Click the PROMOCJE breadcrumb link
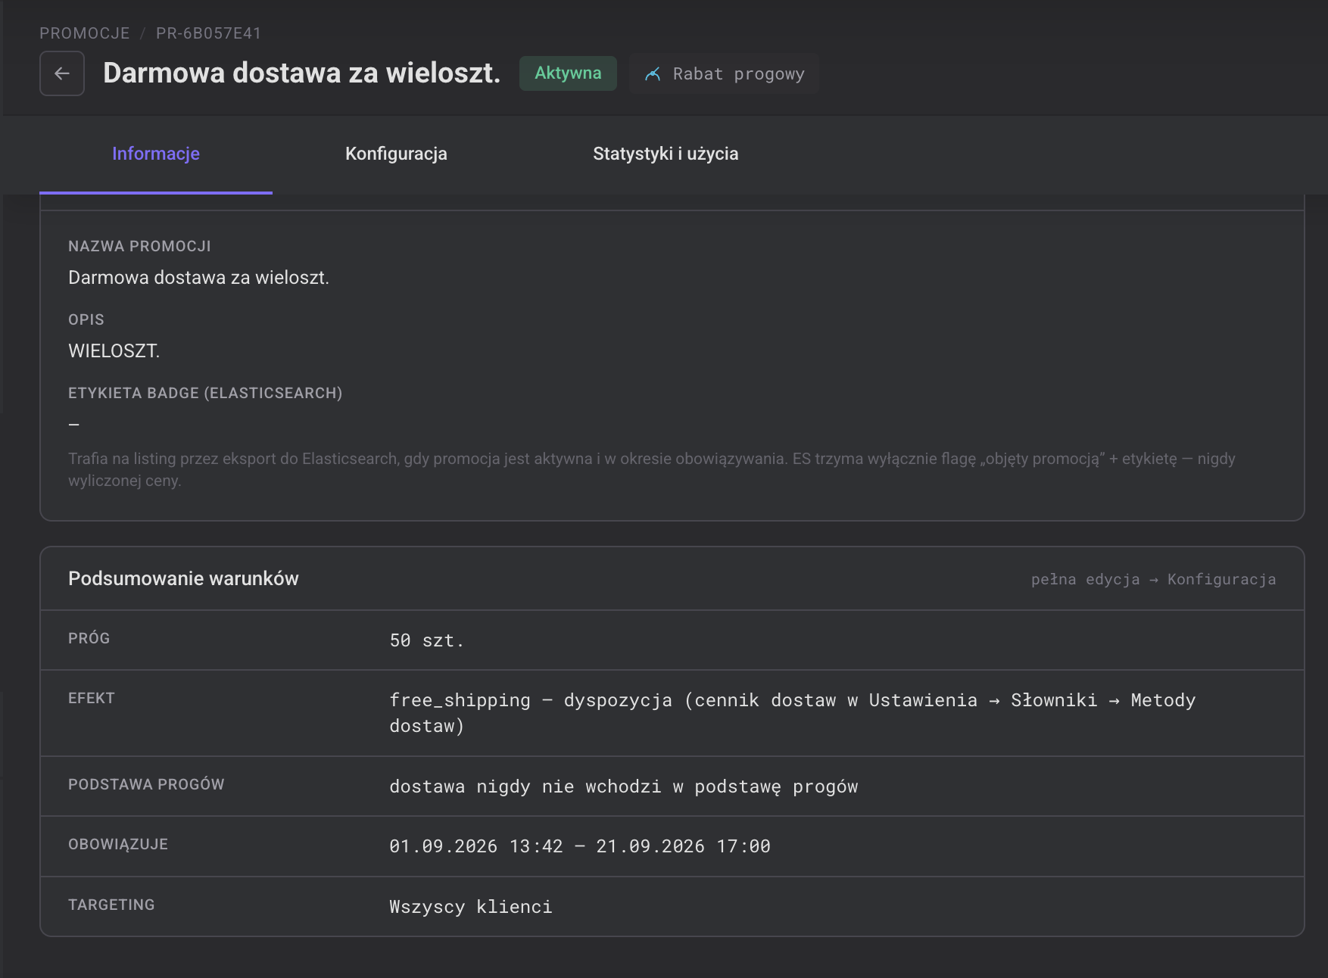 (x=85, y=33)
